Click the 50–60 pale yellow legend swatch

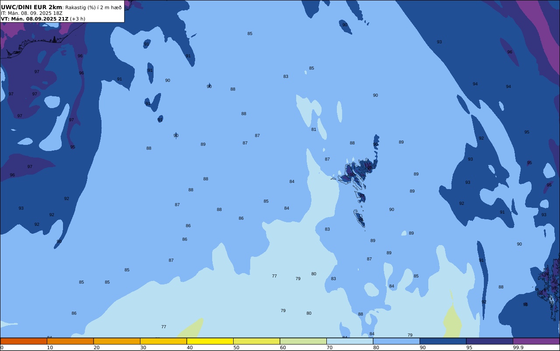click(x=256, y=341)
